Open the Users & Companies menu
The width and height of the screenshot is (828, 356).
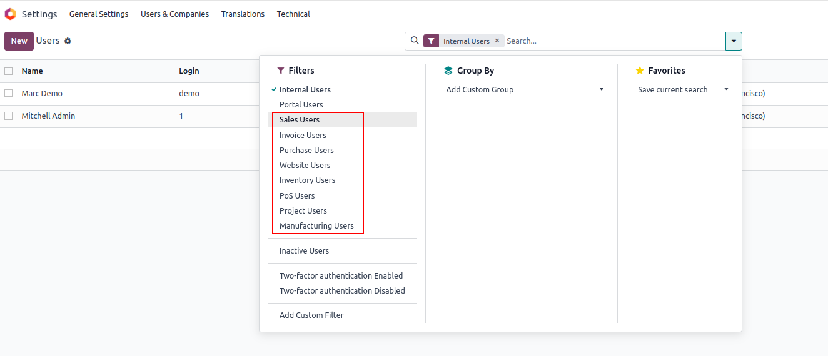[174, 14]
